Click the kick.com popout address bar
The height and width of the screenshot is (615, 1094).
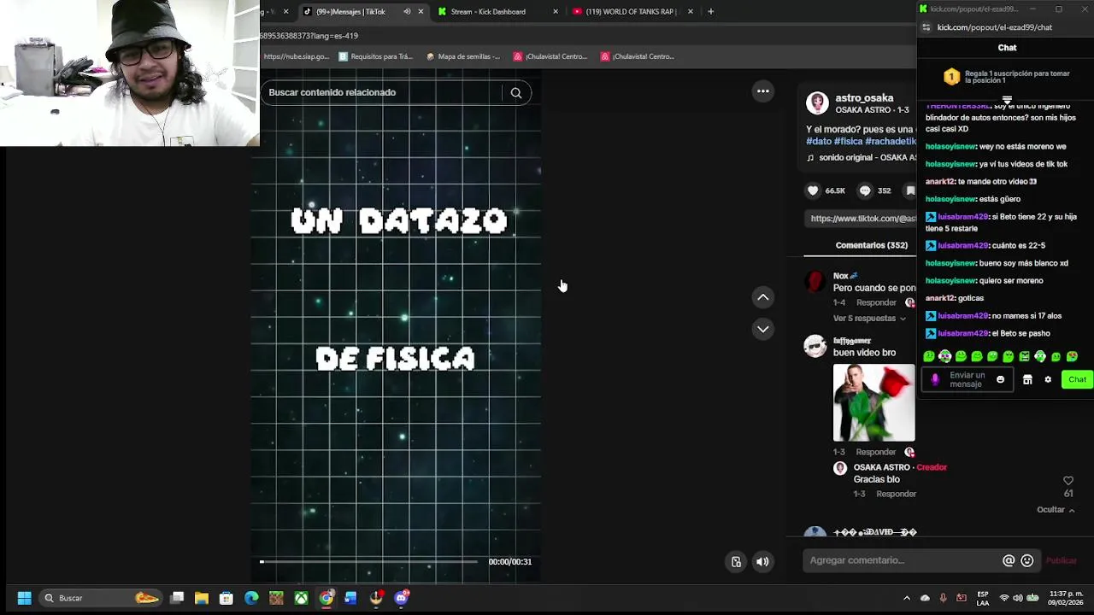[995, 27]
